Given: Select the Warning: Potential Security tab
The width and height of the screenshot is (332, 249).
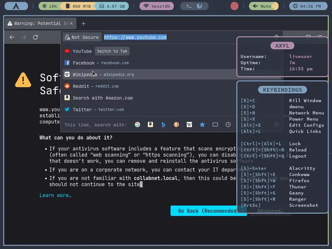Looking at the screenshot, I should coord(41,23).
